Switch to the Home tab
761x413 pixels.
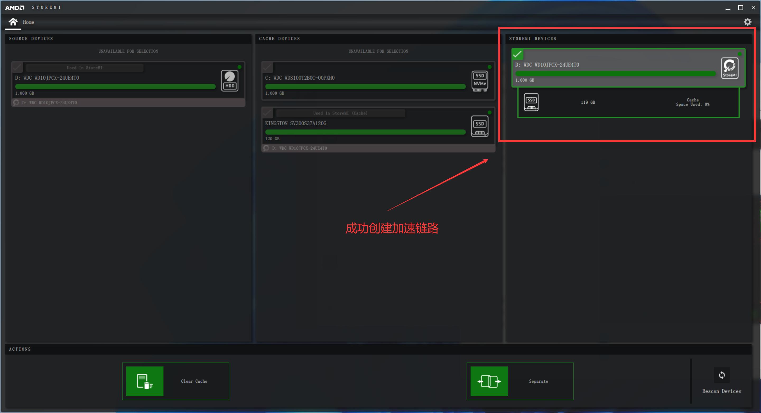click(28, 22)
